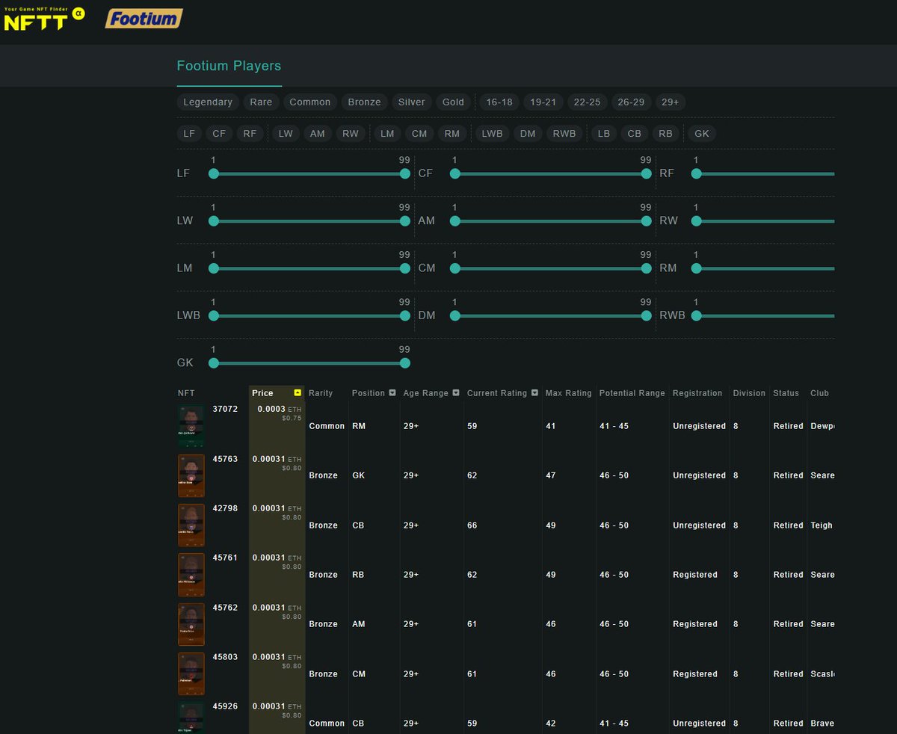897x734 pixels.
Task: Click the sort icon on the Price column
Action: [298, 392]
